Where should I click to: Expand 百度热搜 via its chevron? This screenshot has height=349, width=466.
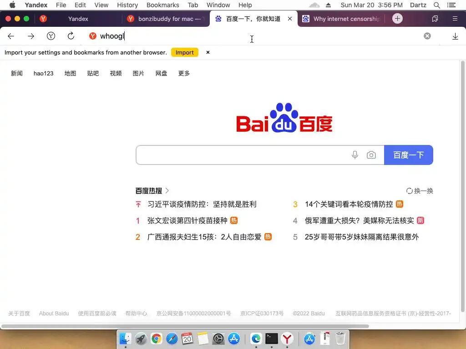coord(167,190)
